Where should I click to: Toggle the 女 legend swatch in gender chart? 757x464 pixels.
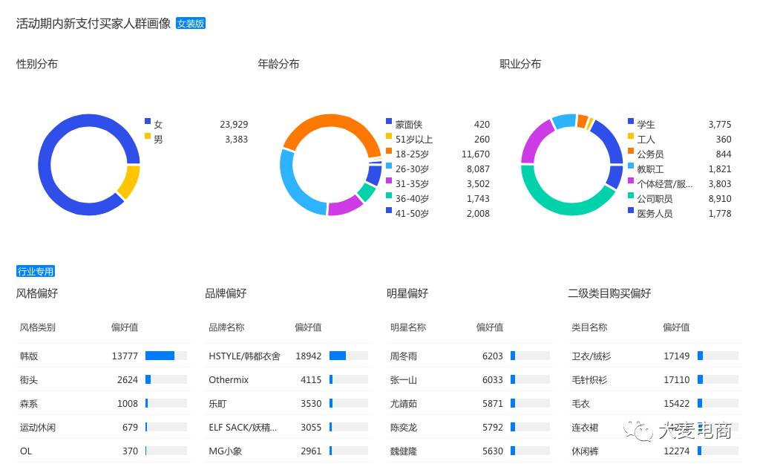148,121
